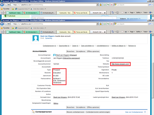
Task: Switch to Orchestrating tab in front window
Action: point(48,32)
